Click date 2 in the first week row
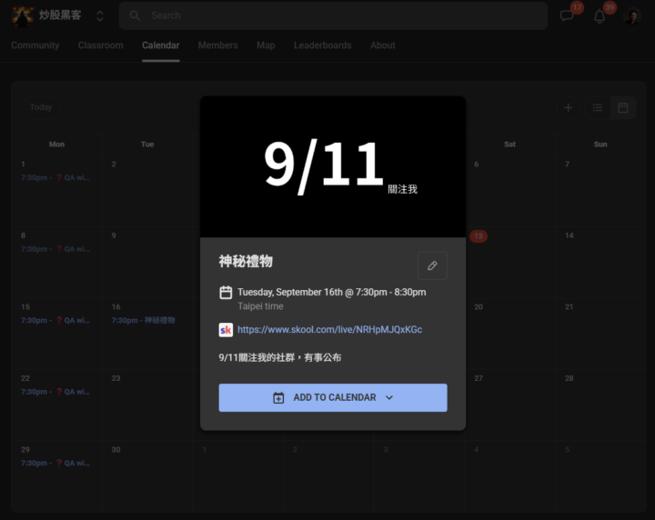655x520 pixels. click(114, 164)
